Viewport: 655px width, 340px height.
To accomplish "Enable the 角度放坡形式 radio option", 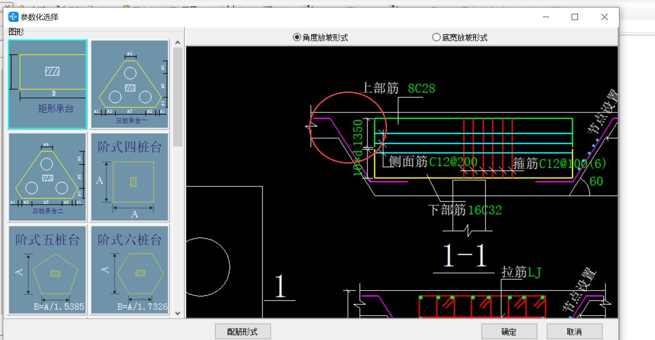I will pos(320,38).
